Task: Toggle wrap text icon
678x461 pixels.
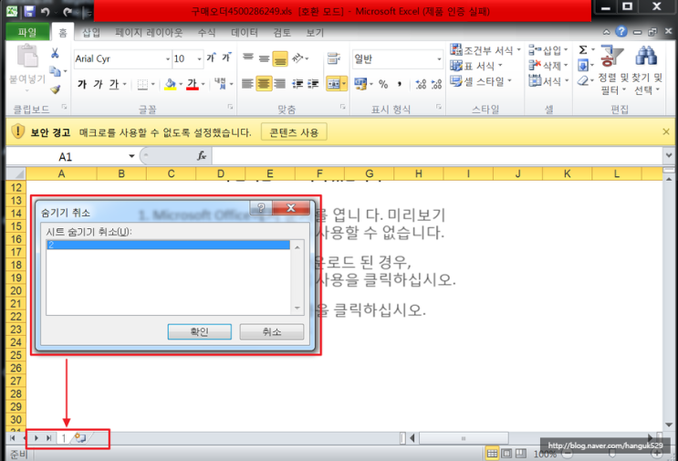Action: [333, 58]
